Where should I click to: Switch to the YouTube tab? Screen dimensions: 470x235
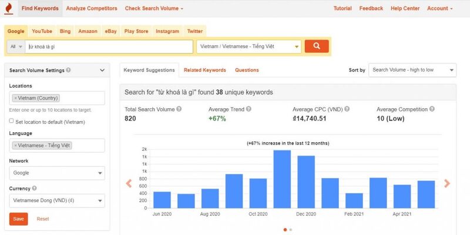tap(42, 31)
